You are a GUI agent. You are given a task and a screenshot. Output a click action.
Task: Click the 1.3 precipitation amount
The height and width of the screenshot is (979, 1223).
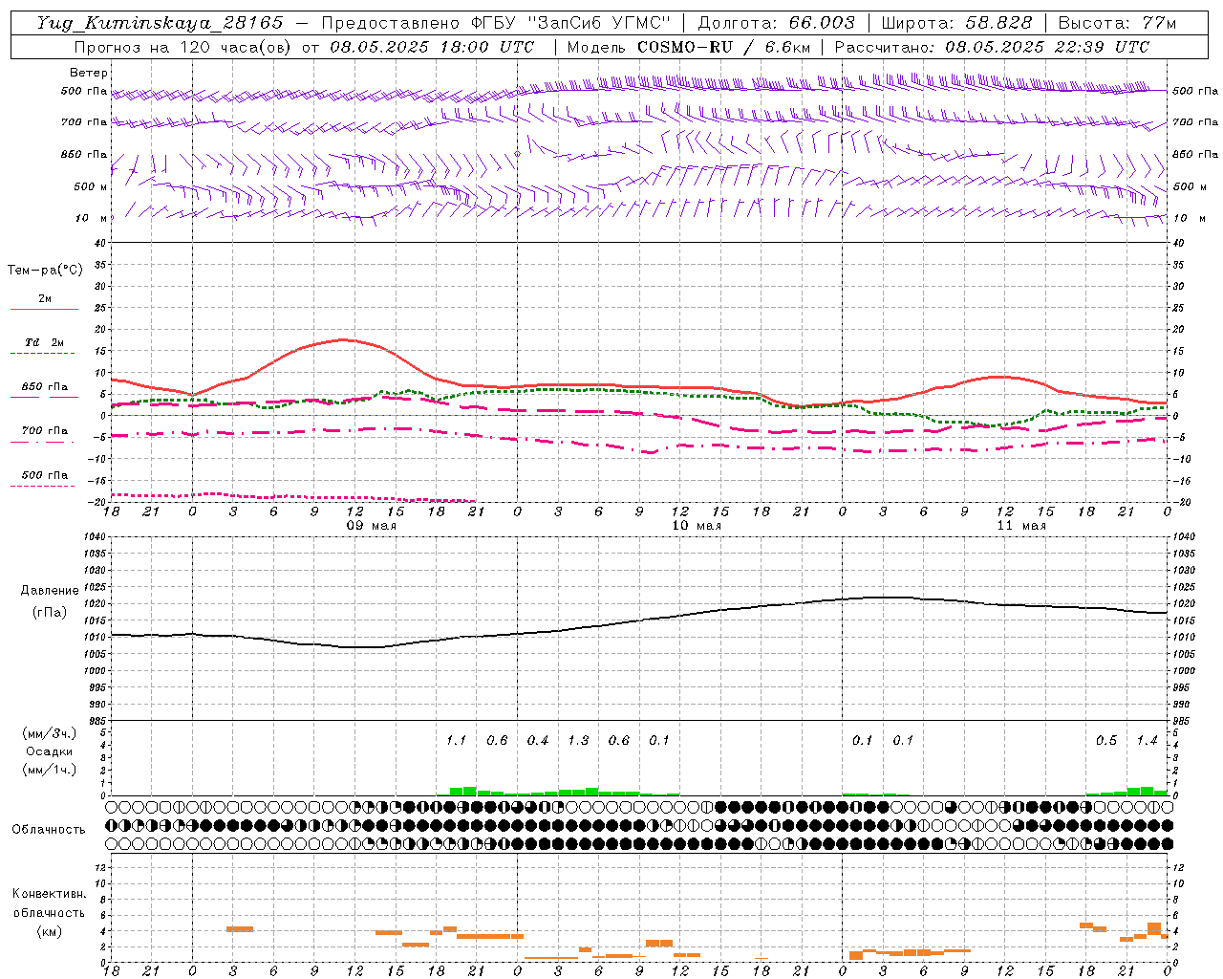pos(578,741)
